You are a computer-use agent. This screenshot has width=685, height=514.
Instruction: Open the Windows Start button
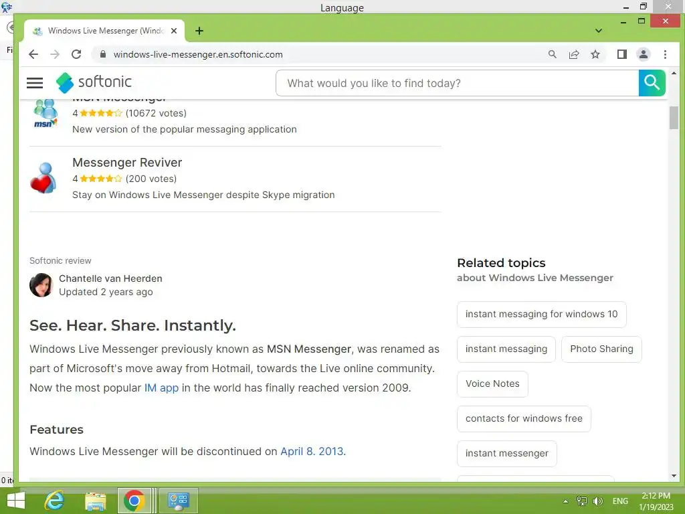pyautogui.click(x=16, y=501)
